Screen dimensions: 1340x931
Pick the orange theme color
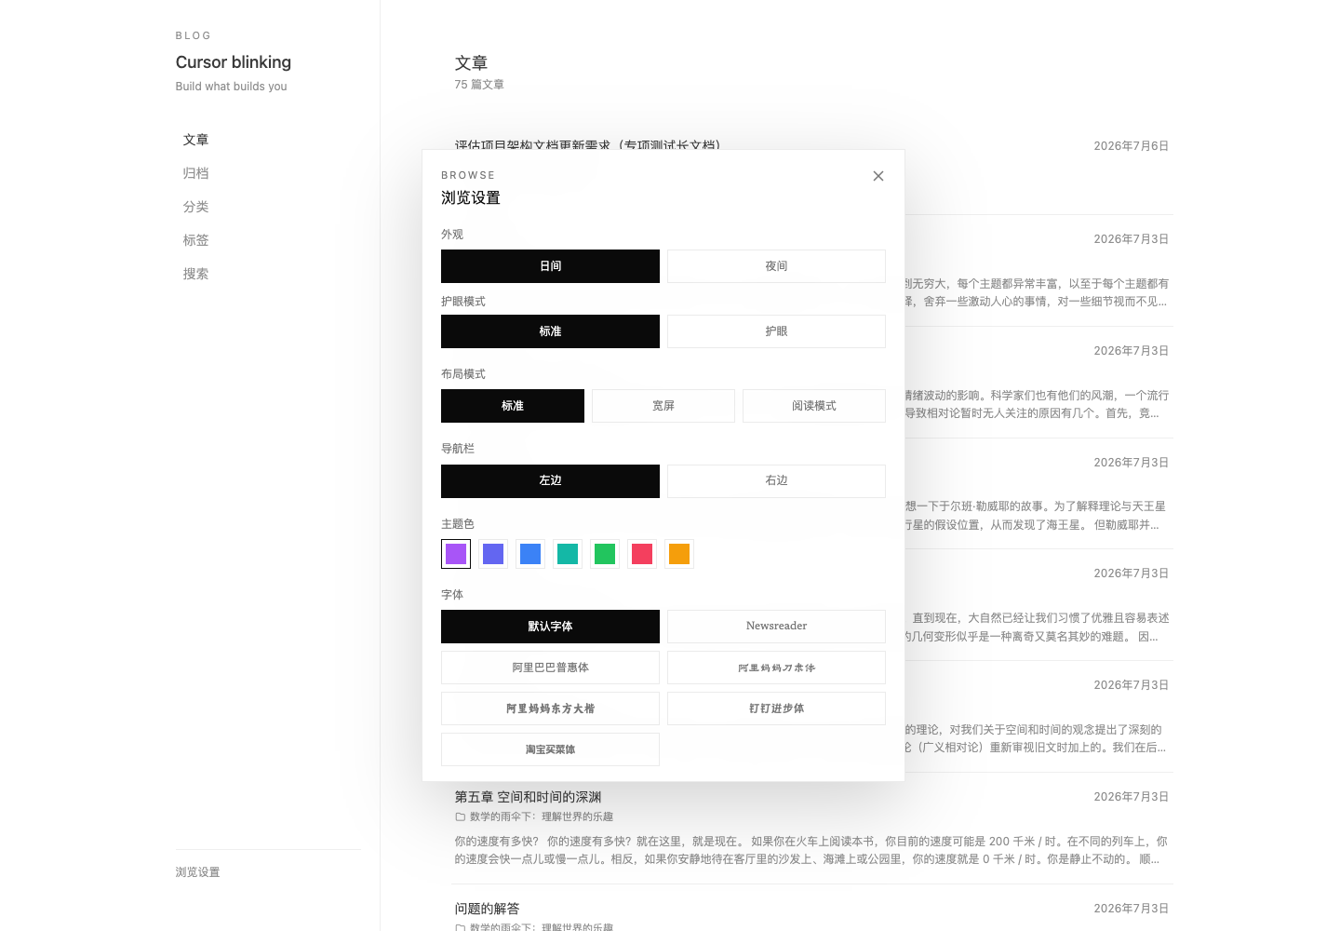679,554
